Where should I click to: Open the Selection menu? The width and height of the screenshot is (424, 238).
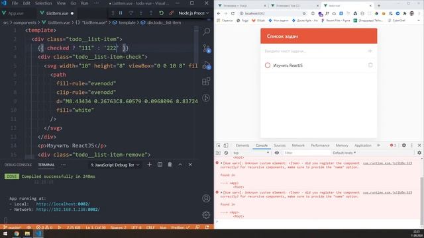coord(43,3)
